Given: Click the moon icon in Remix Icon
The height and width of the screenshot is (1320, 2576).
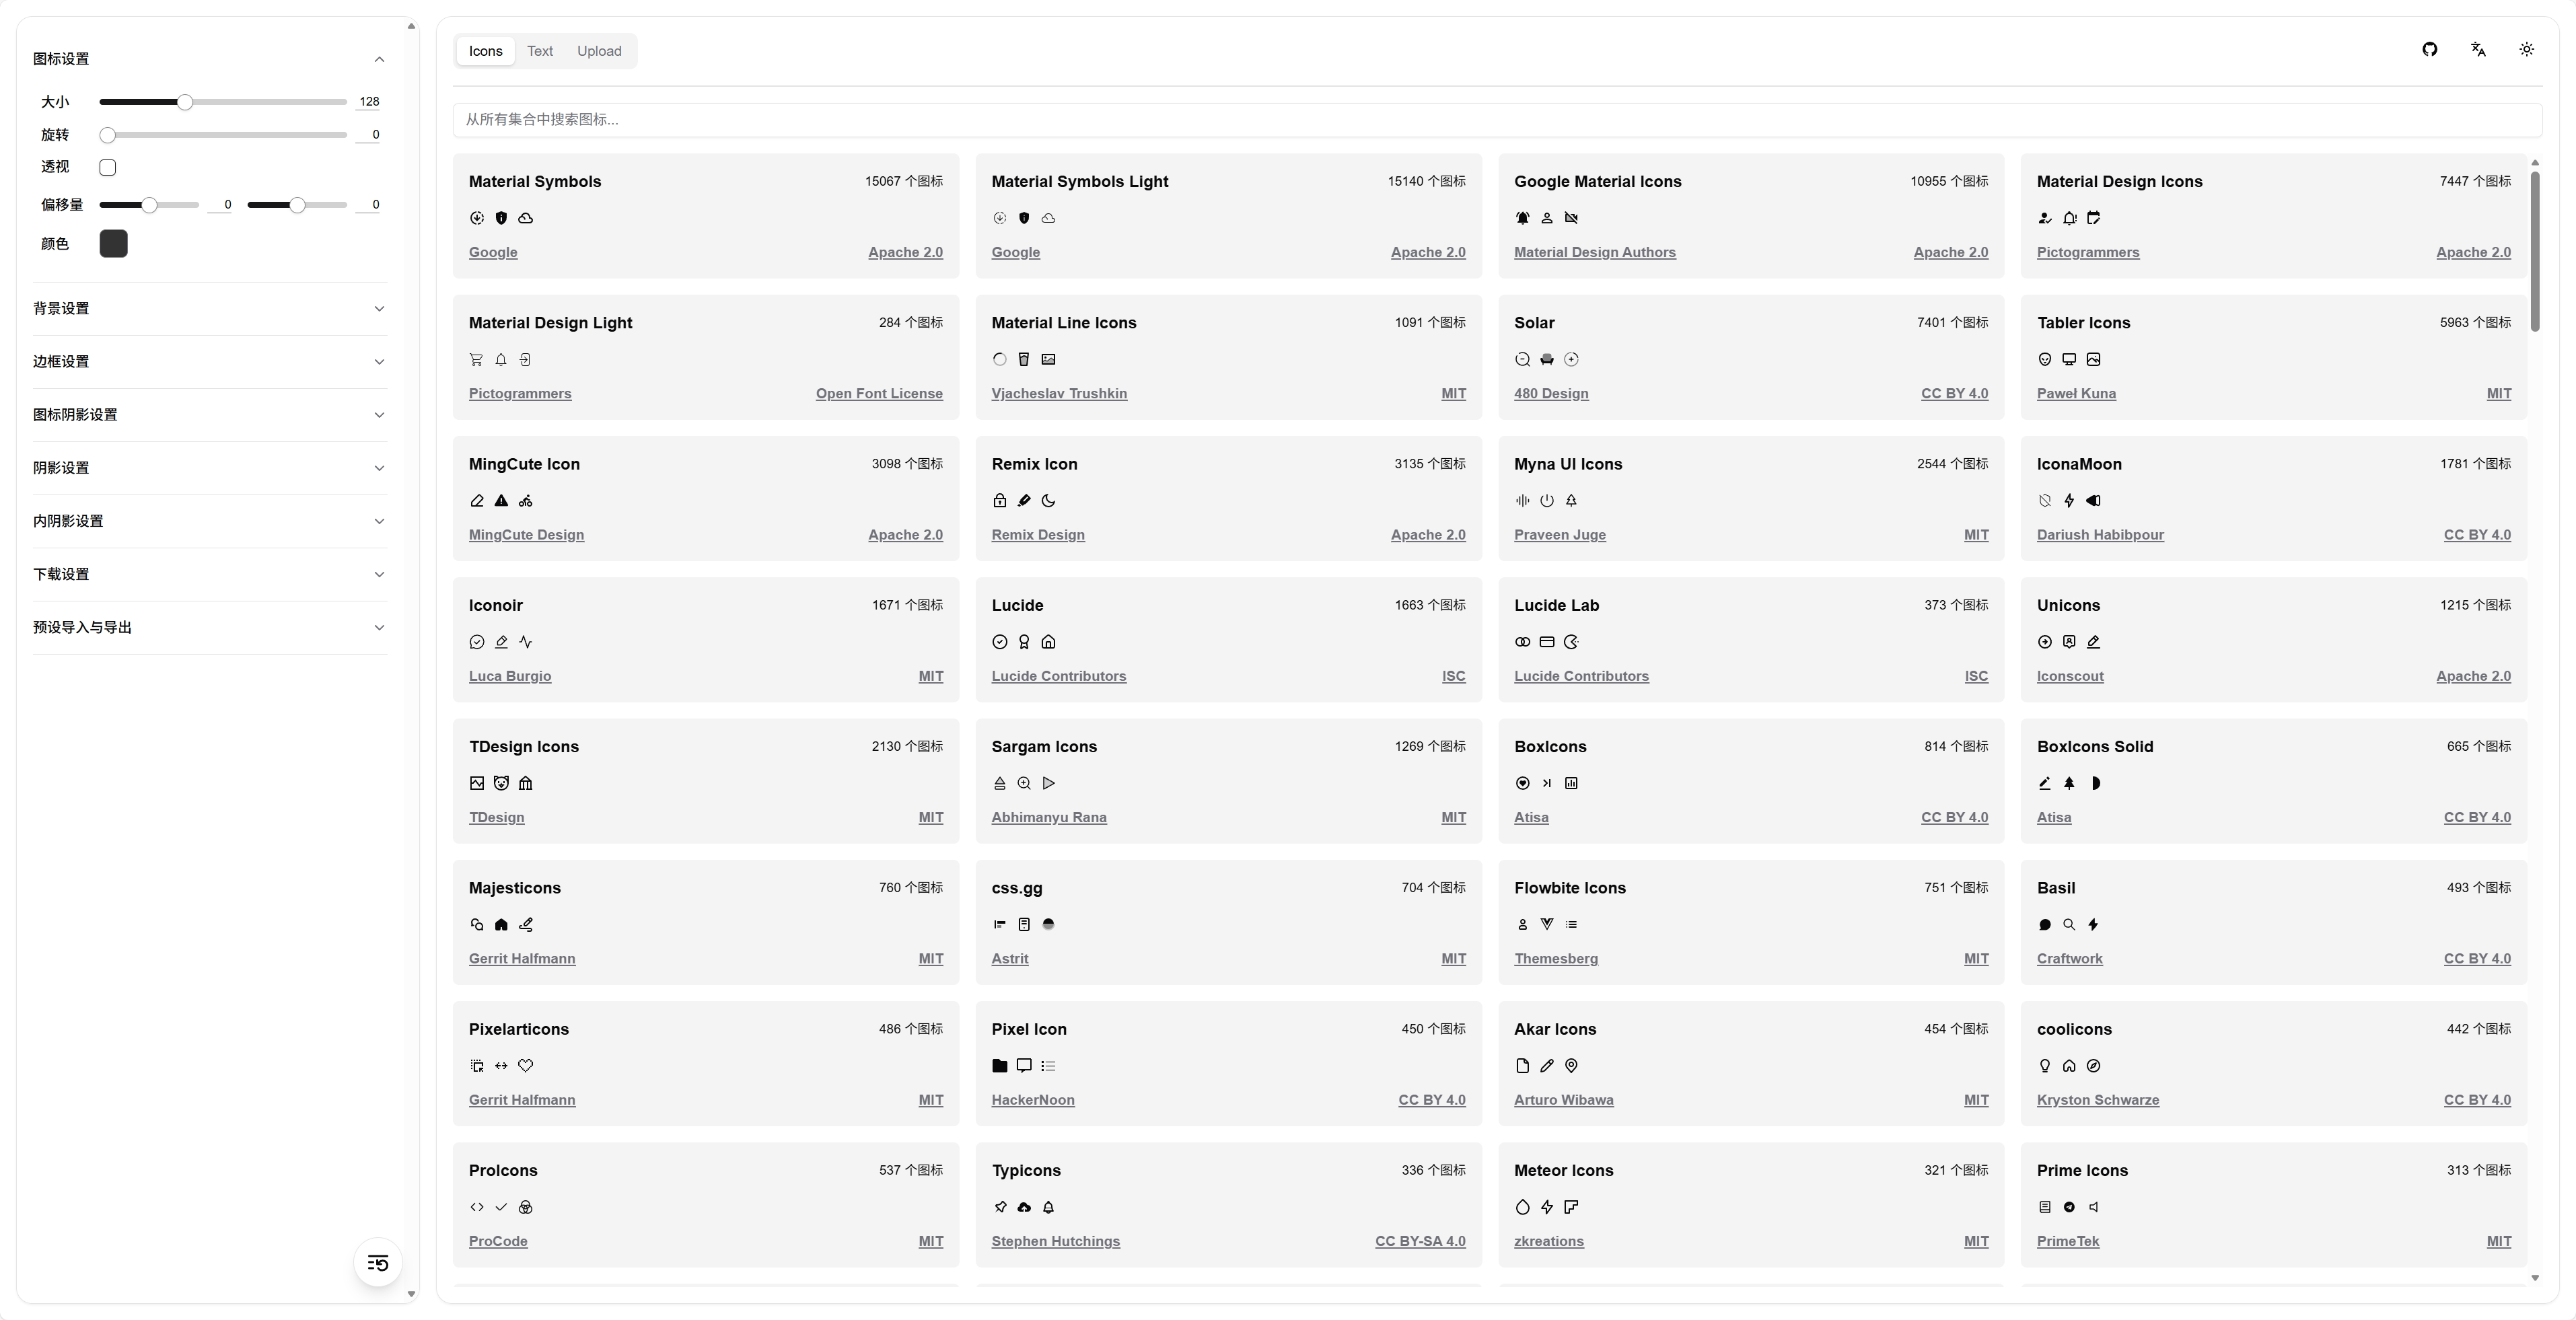Looking at the screenshot, I should tap(1048, 501).
